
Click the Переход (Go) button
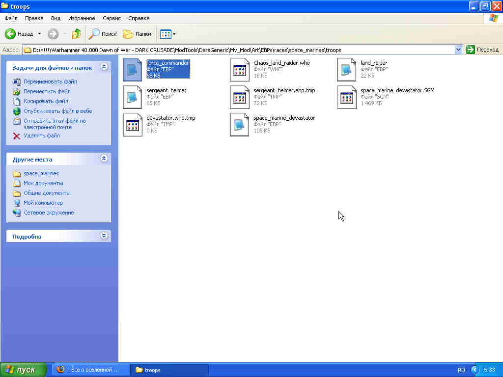(x=483, y=50)
